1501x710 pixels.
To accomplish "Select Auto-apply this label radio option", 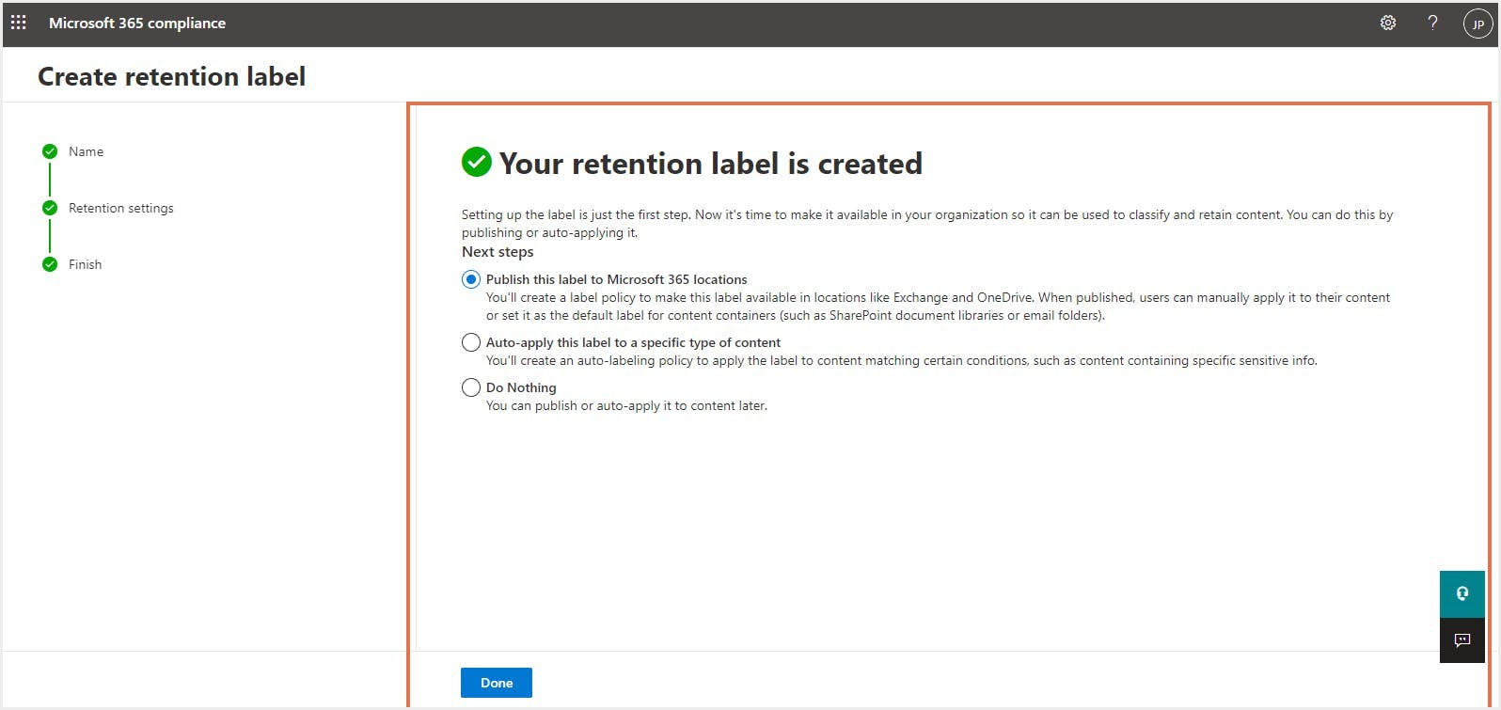I will (x=471, y=342).
